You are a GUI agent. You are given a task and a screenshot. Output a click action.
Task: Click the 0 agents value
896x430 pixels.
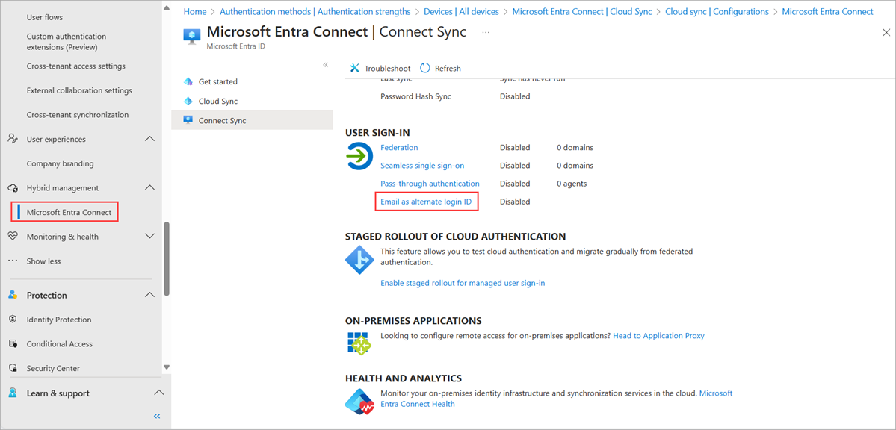coord(572,184)
